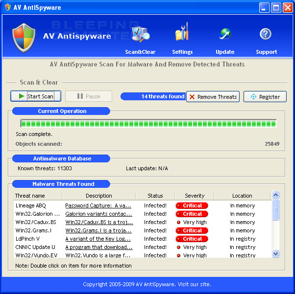295x294 pixels.
Task: Click the threat list scrollbar thumb
Action: pyautogui.click(x=275, y=209)
